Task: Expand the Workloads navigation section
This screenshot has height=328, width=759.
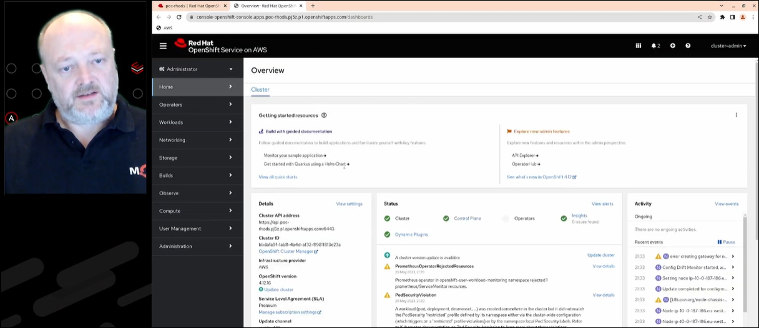Action: (197, 122)
